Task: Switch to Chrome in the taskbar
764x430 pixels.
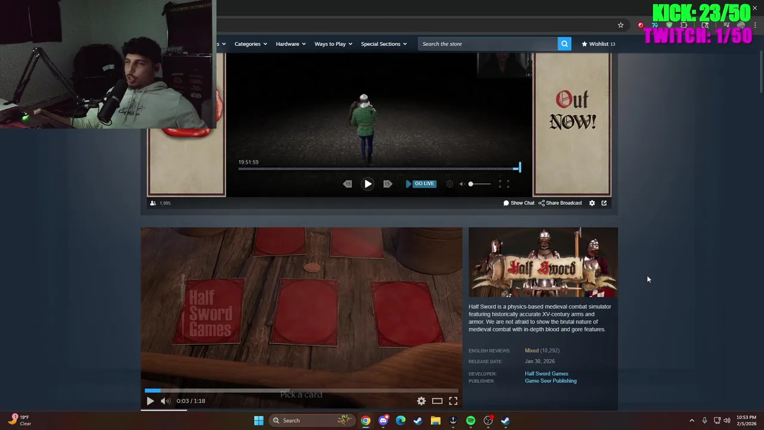Action: [x=366, y=420]
